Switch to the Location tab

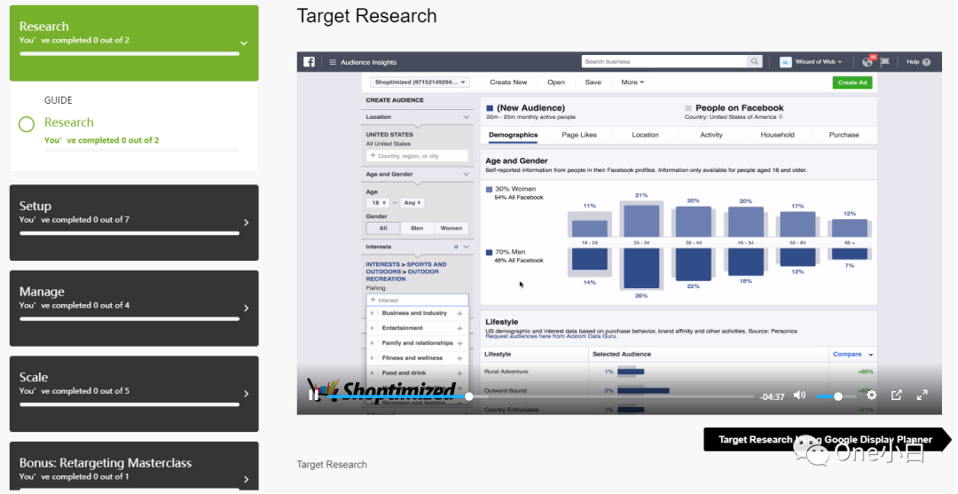(645, 135)
